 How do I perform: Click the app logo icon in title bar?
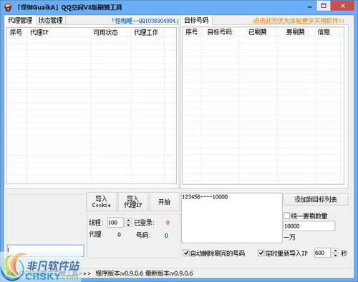(8, 7)
